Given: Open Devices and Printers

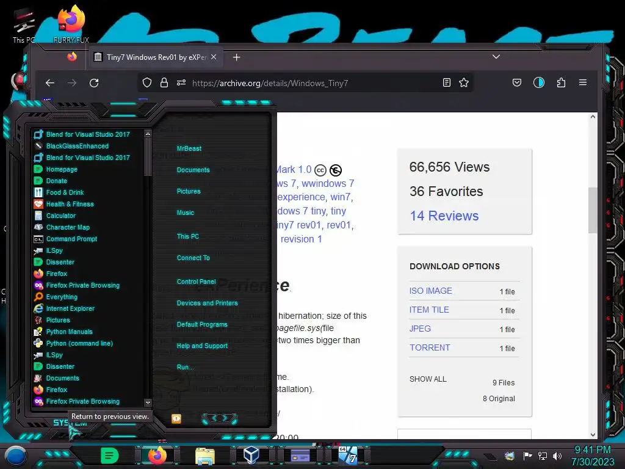Looking at the screenshot, I should (x=208, y=303).
